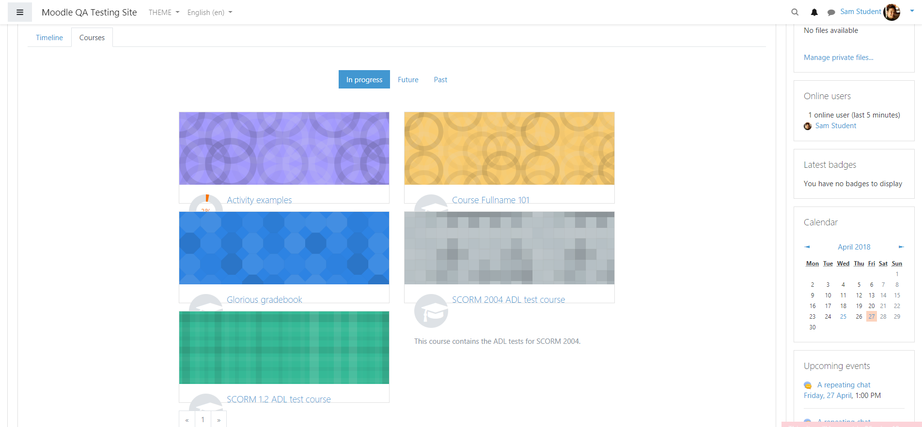922x427 pixels.
Task: Open the Glorious gradebook link
Action: (265, 300)
